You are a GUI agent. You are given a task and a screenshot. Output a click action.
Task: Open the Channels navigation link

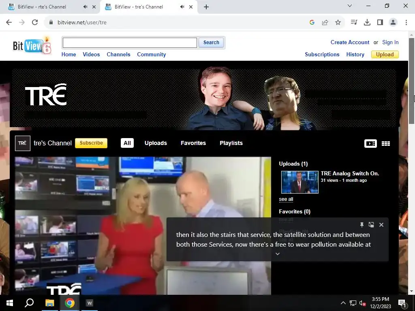click(x=118, y=55)
